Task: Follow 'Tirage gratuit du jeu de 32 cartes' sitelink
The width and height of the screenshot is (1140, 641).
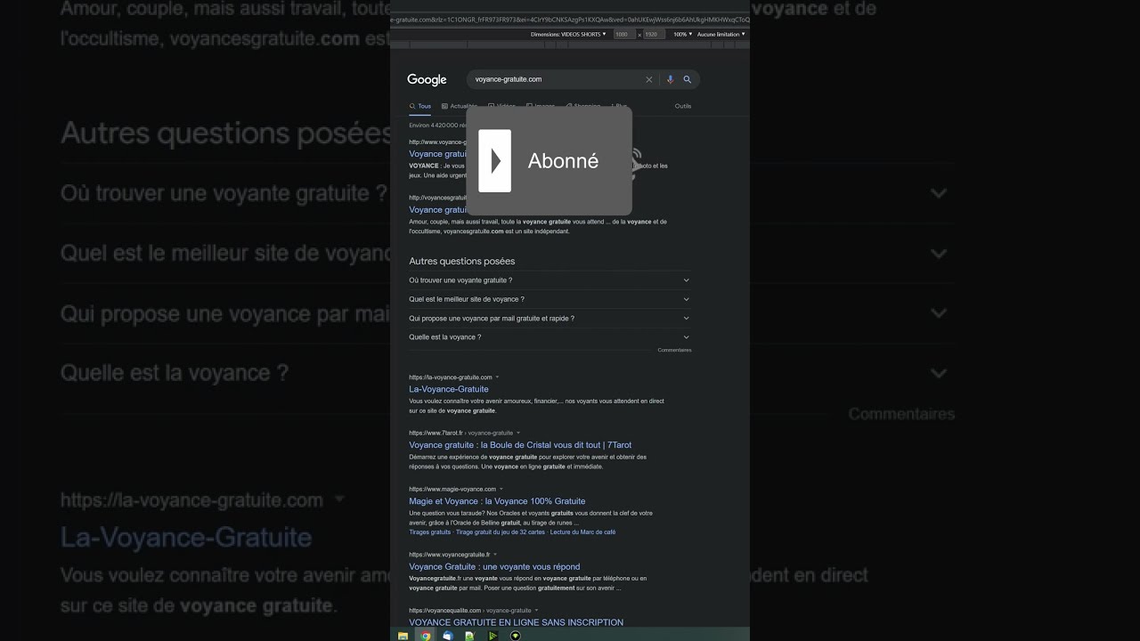Action: point(501,532)
